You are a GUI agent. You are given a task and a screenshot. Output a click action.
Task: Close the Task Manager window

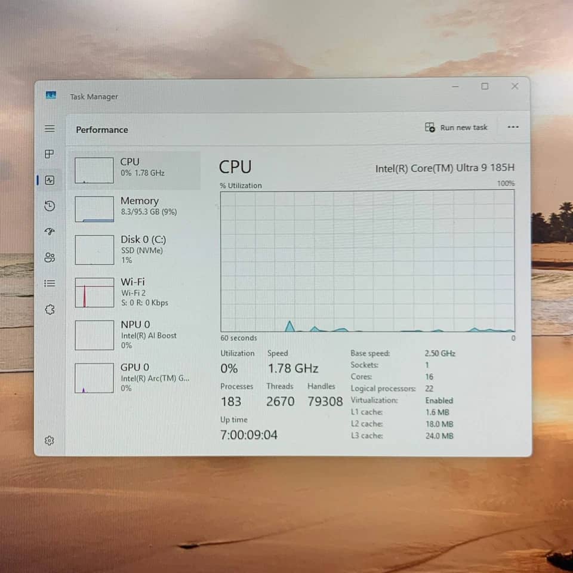pyautogui.click(x=515, y=86)
